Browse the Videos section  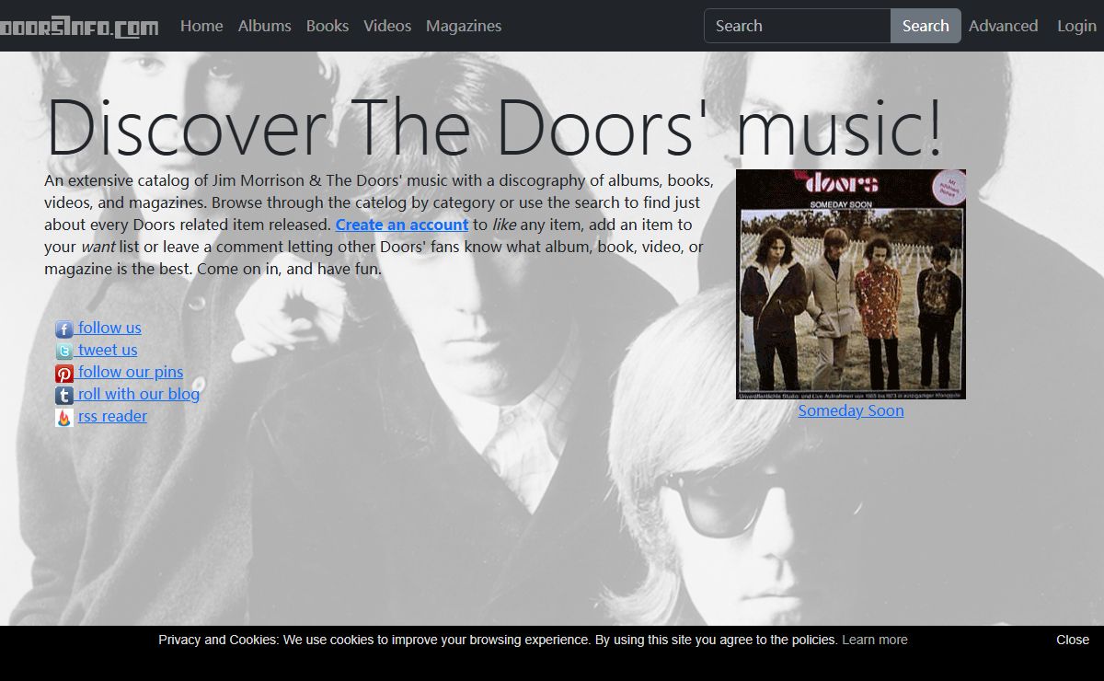(387, 26)
